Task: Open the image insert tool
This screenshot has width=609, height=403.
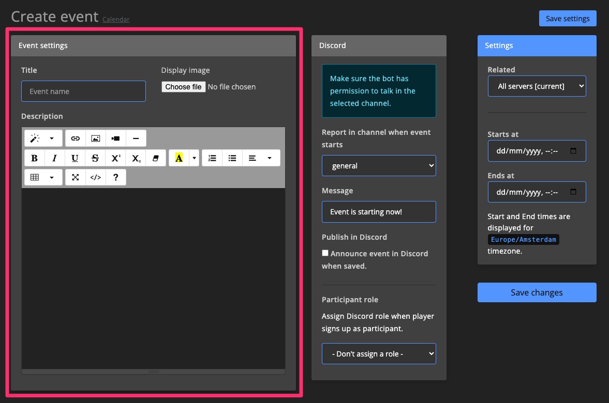Action: [x=95, y=138]
